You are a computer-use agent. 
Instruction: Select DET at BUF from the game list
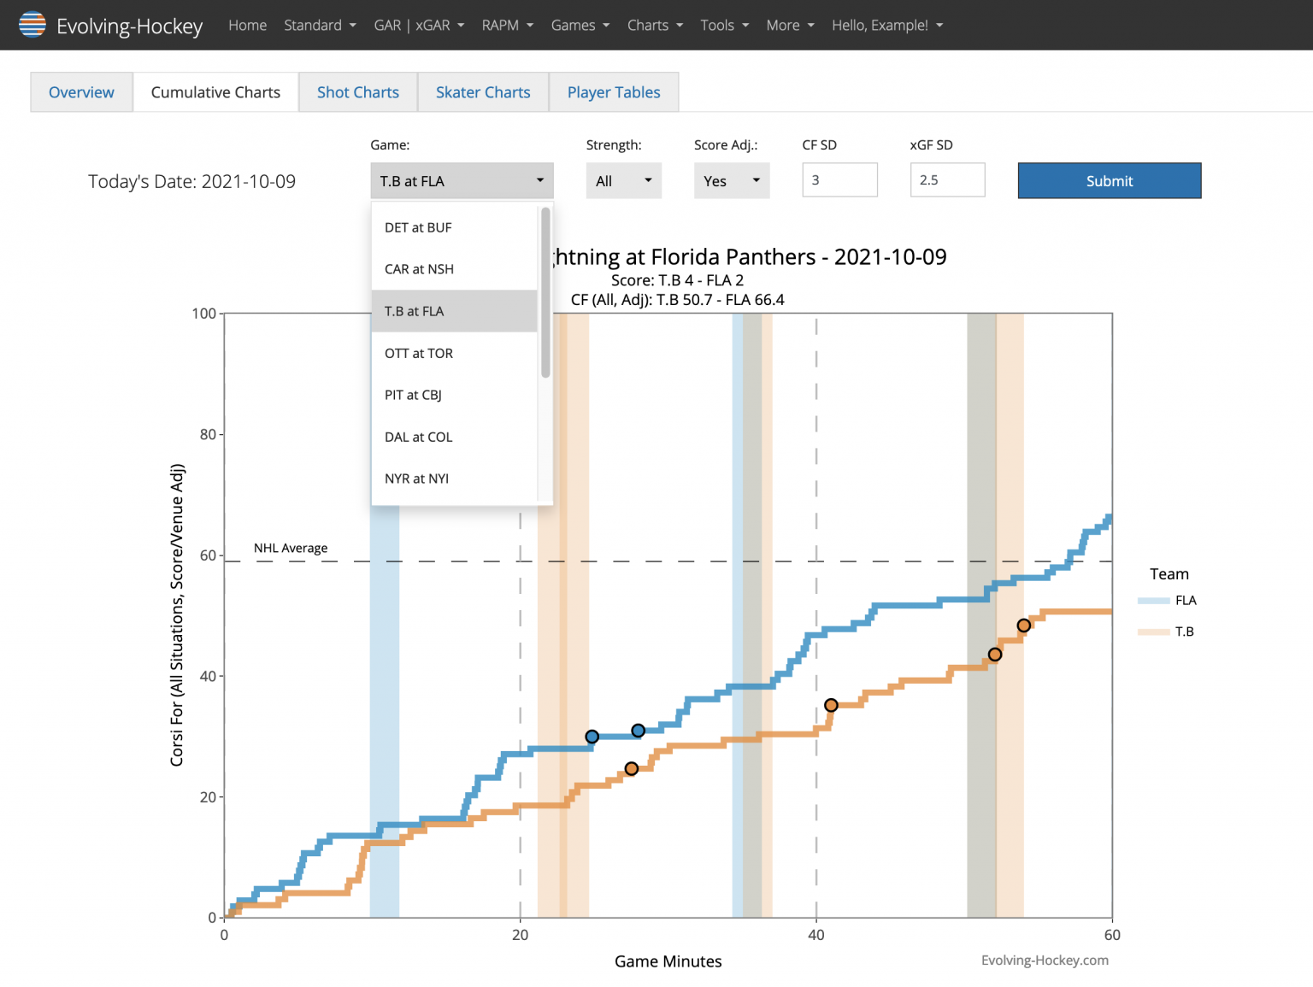click(418, 227)
